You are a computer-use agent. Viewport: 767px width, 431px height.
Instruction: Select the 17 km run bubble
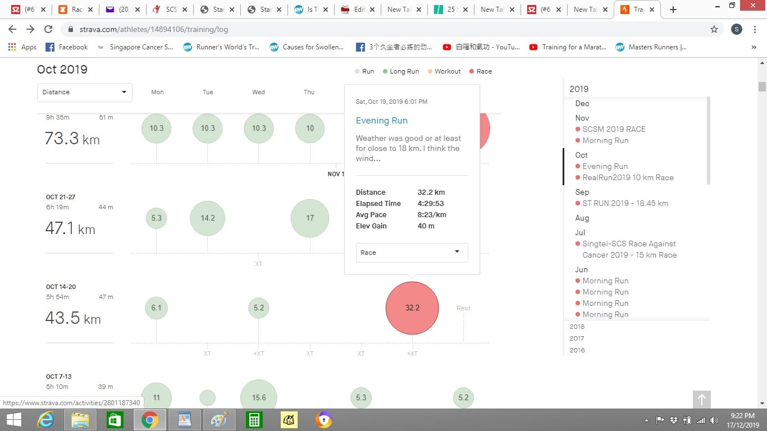pyautogui.click(x=310, y=218)
